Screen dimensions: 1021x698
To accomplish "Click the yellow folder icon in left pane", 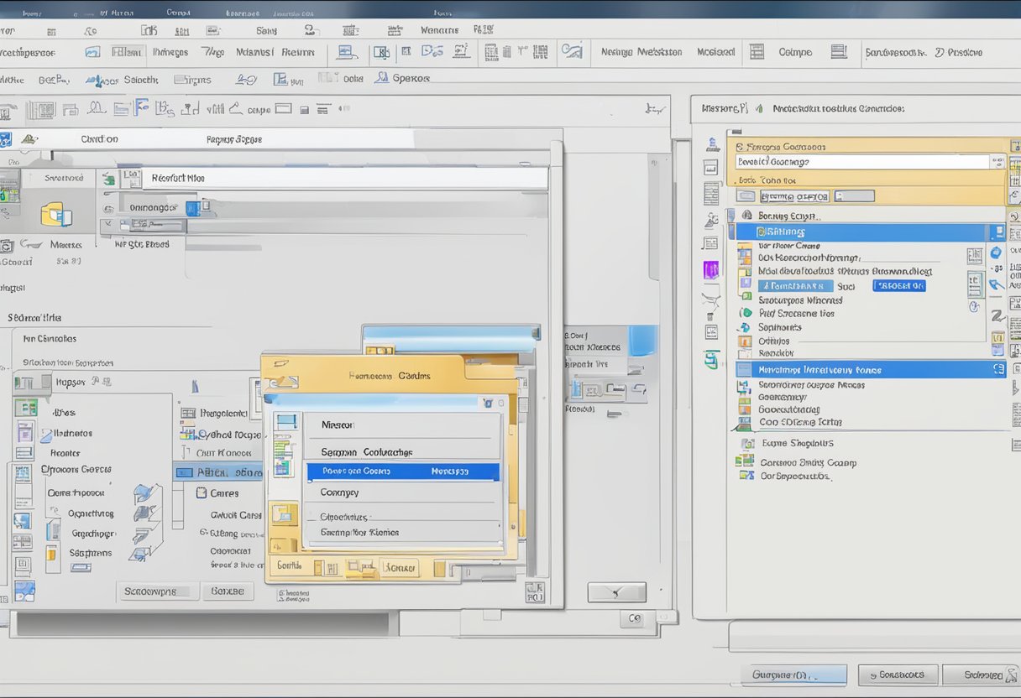I will [56, 214].
